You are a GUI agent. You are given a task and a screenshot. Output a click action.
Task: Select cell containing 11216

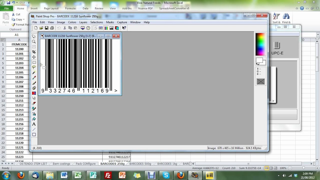[x=19, y=124]
